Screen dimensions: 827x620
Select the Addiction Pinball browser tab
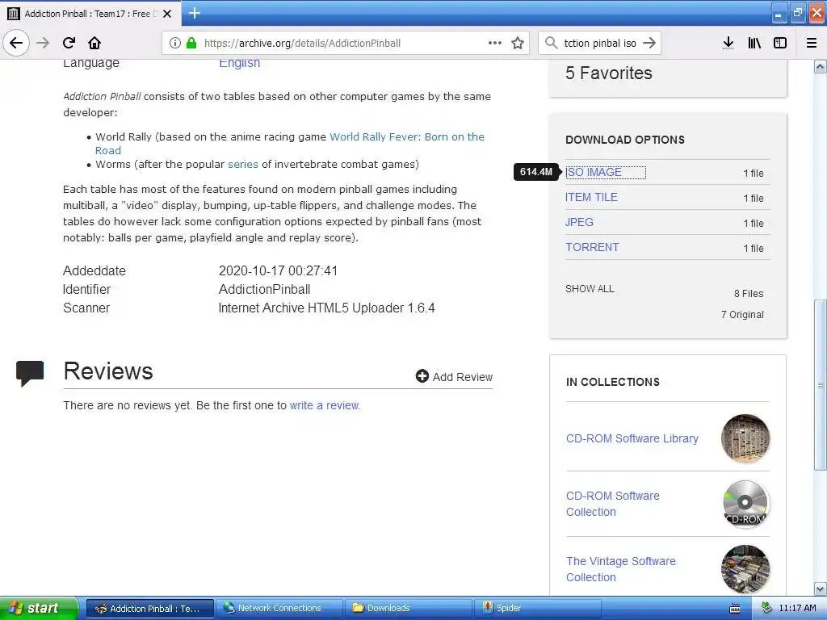[x=90, y=14]
